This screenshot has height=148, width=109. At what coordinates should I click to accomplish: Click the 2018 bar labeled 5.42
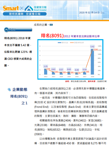92,62
